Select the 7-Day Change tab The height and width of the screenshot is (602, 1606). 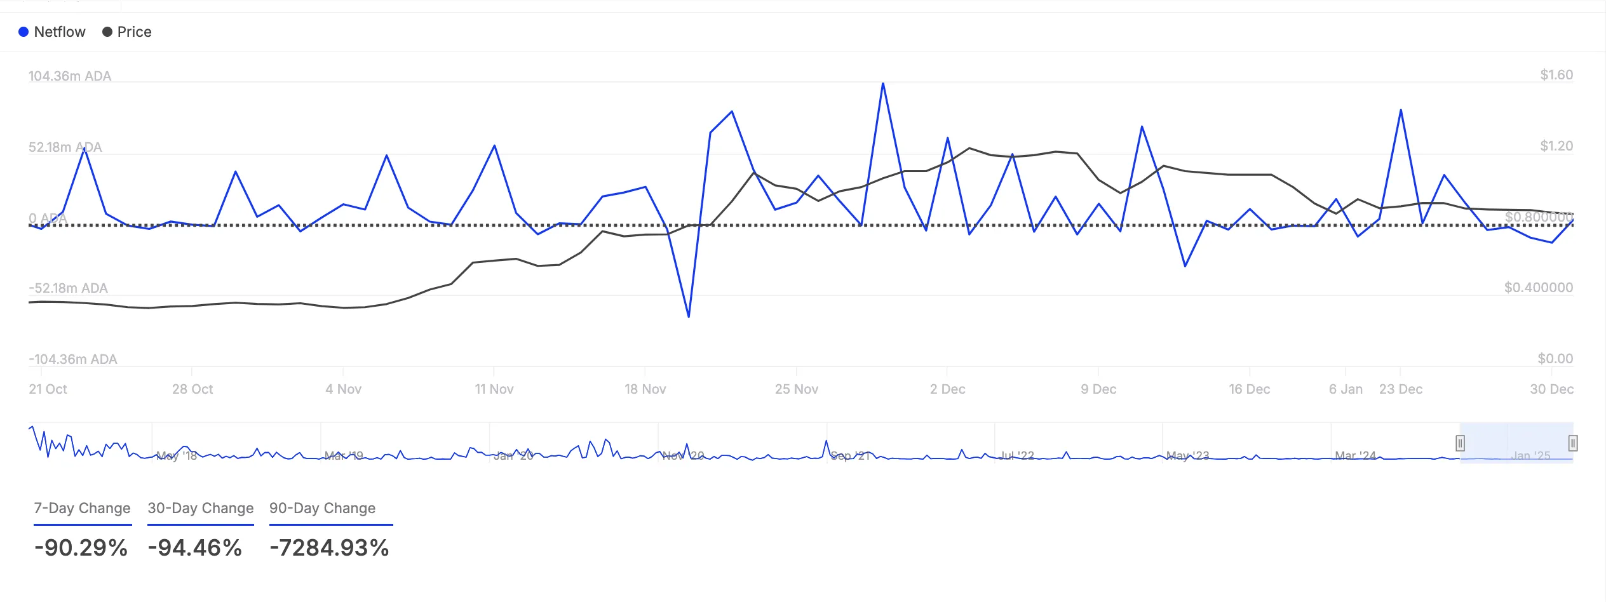point(82,509)
